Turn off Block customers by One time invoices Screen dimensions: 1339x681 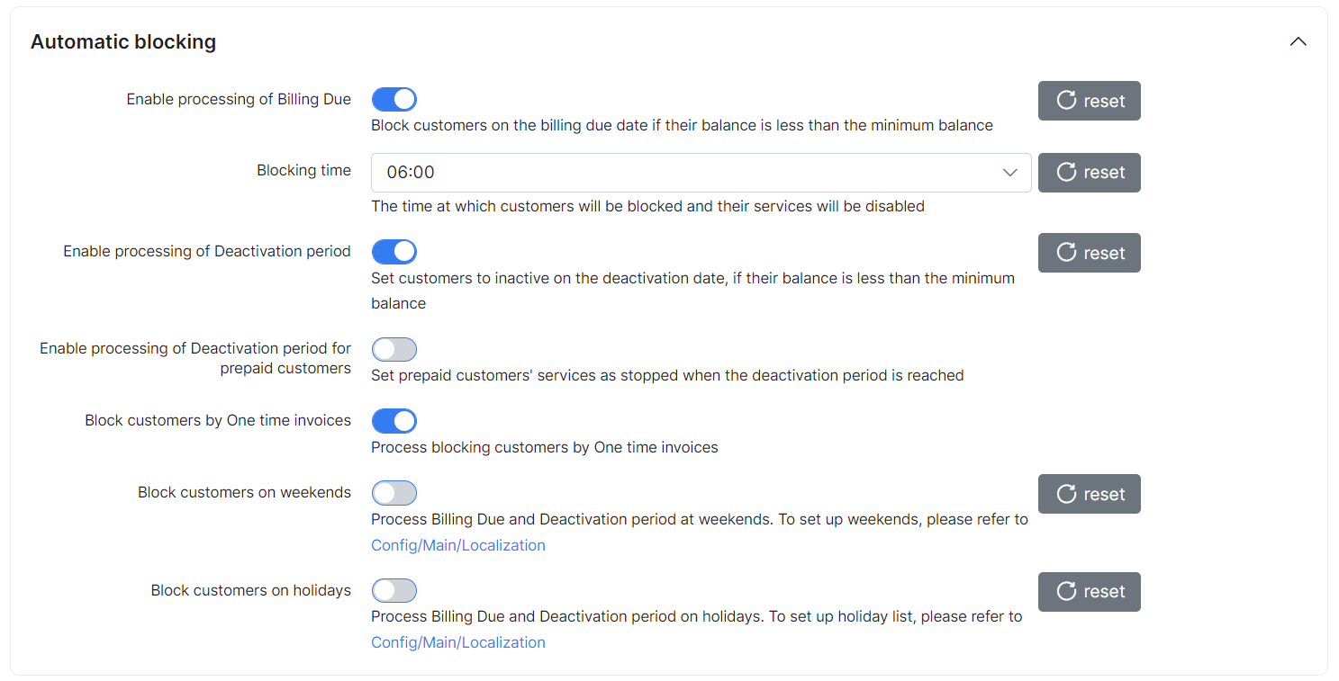click(394, 420)
